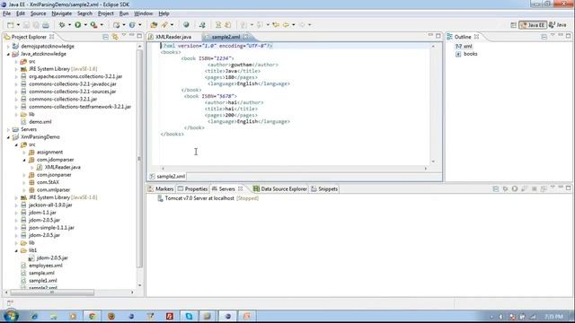
Task: Click the editor horizontal scrollbar
Action: (x=294, y=169)
